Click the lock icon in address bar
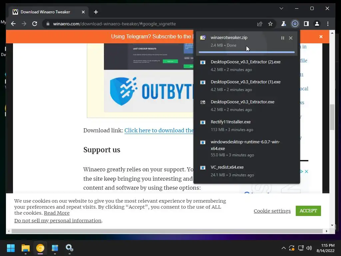The height and width of the screenshot is (256, 341). (48, 24)
